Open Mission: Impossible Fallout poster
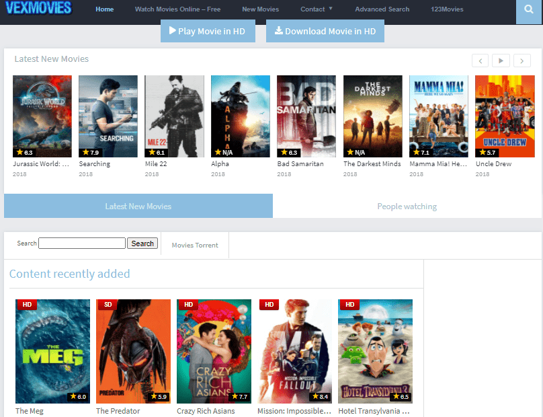Image resolution: width=543 pixels, height=417 pixels. [x=295, y=351]
